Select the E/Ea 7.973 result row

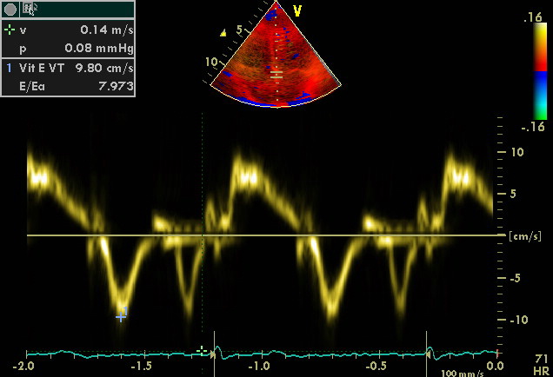[x=67, y=84]
